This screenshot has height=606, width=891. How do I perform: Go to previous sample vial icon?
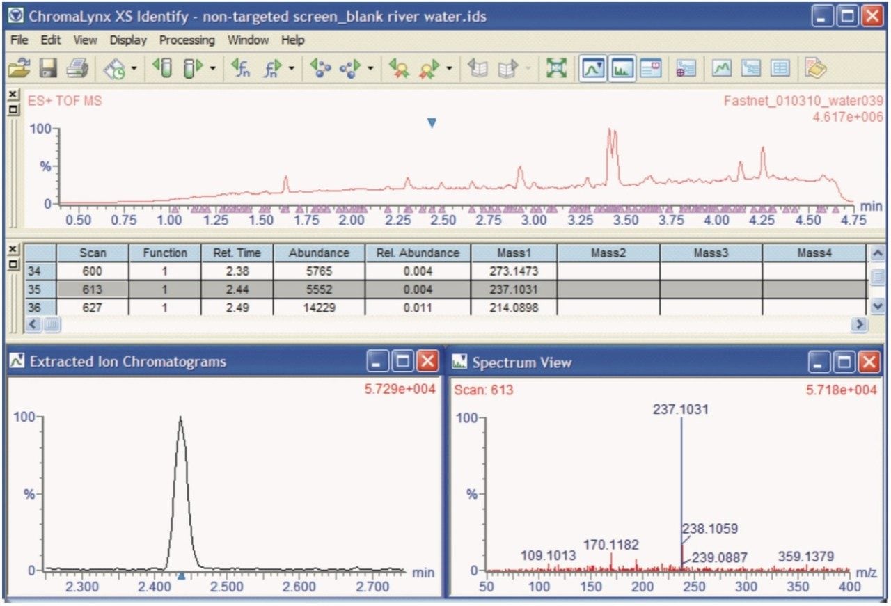tap(161, 68)
